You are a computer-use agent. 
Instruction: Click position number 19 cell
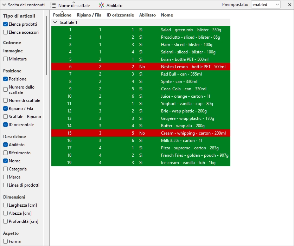click(x=69, y=163)
